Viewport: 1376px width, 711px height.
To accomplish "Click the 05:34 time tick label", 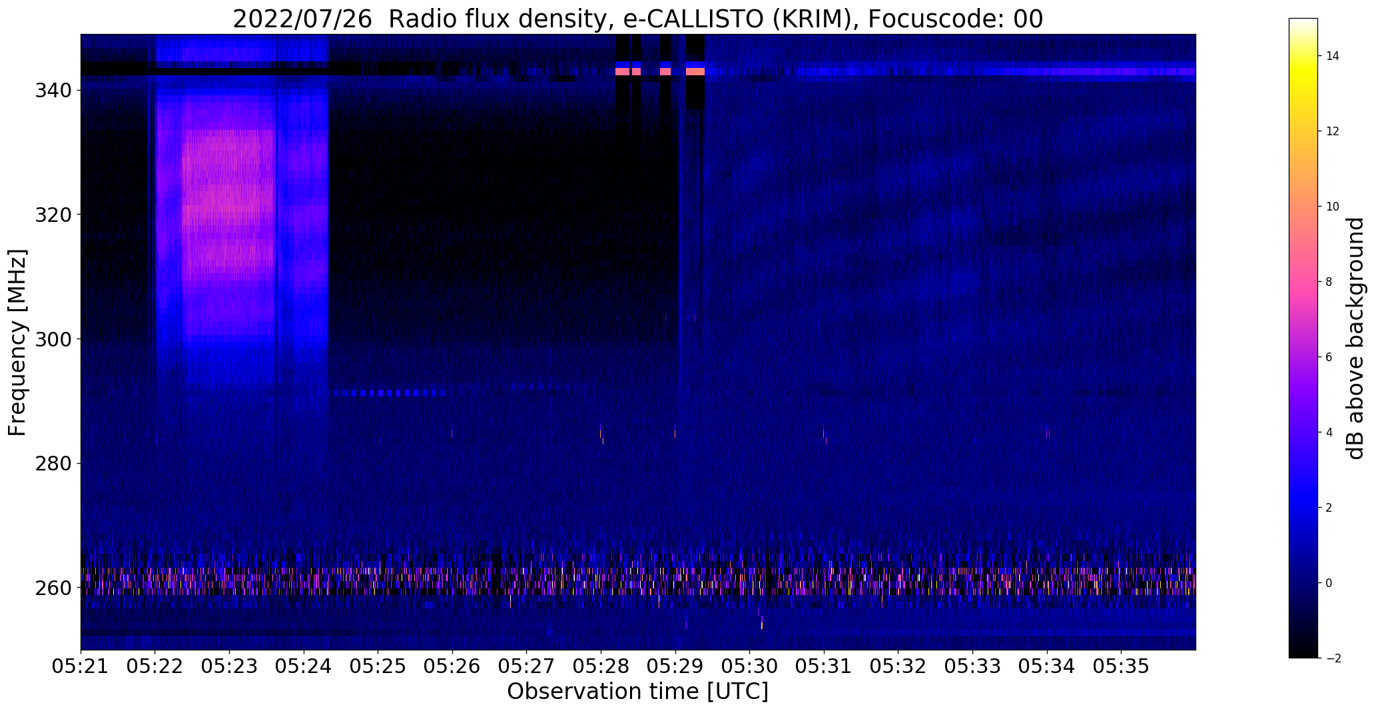I will 1047,667.
